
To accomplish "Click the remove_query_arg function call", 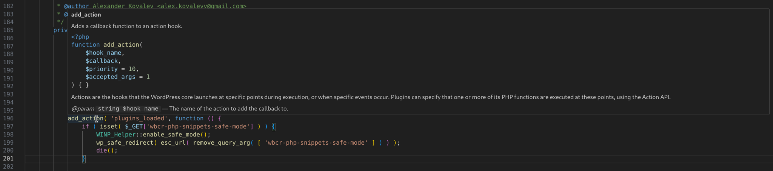I will click(221, 143).
